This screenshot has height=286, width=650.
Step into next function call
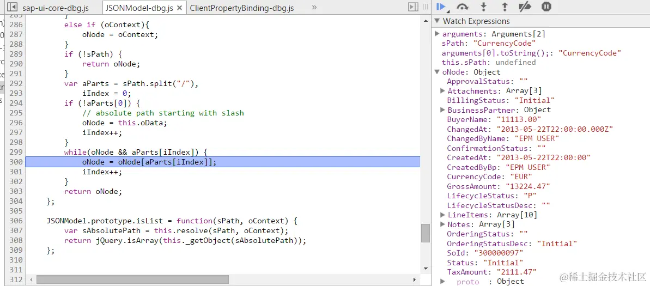[483, 7]
